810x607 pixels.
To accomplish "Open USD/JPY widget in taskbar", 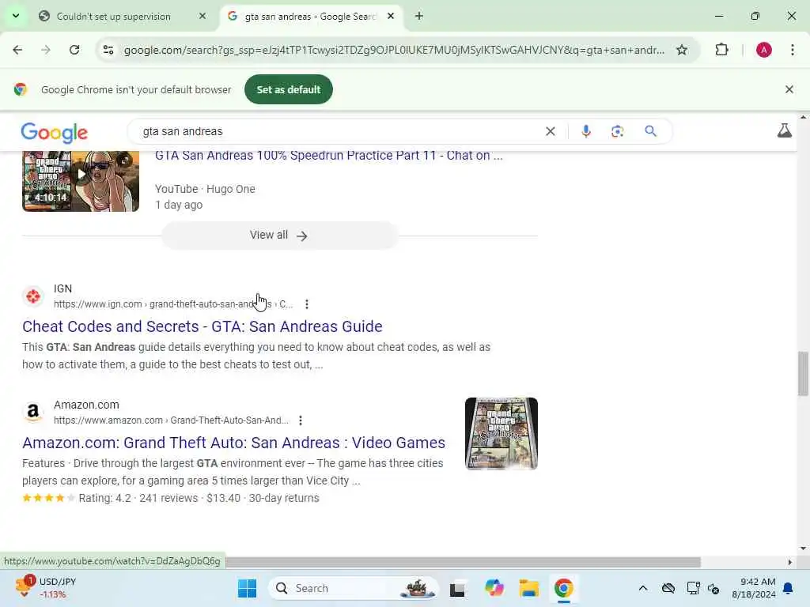I will pos(46,588).
